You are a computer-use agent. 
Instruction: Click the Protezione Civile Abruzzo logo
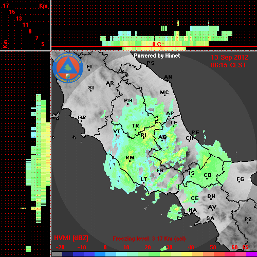68,68
